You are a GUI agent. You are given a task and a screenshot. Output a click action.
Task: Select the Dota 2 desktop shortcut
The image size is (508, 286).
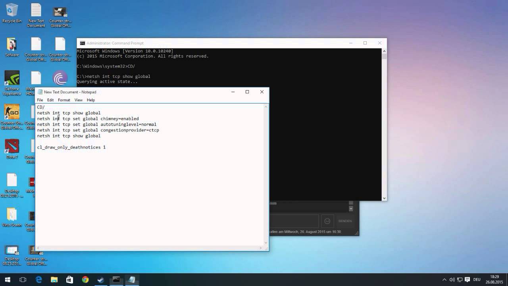12,149
